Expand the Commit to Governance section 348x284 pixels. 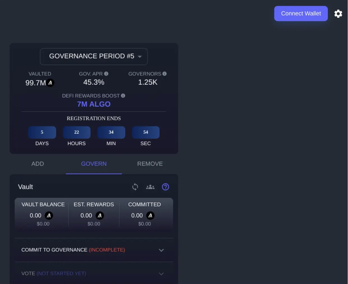pos(161,250)
